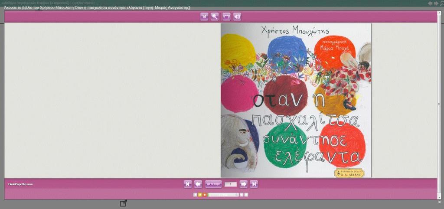Jump to the first page
444x209 pixels.
(187, 184)
